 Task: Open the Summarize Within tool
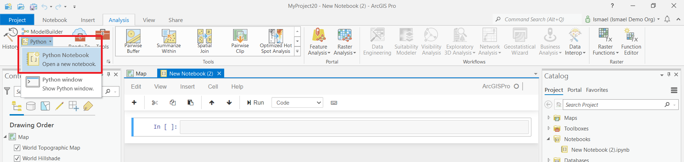click(169, 41)
